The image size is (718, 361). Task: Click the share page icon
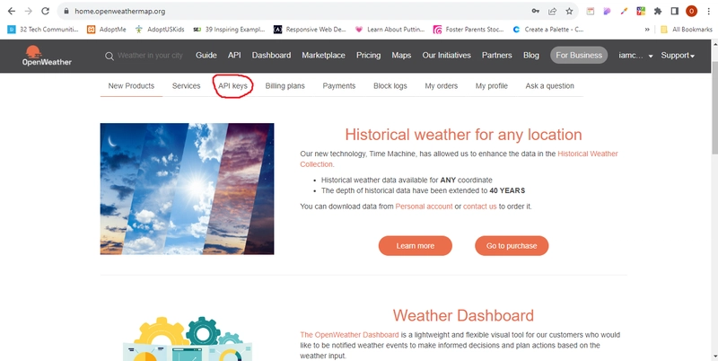tap(552, 11)
